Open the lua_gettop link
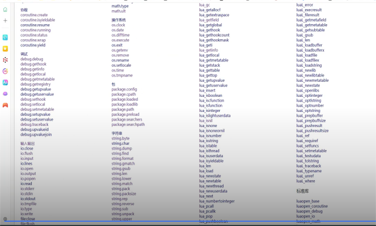Image resolution: width=376 pixels, height=226 pixels. [208, 75]
